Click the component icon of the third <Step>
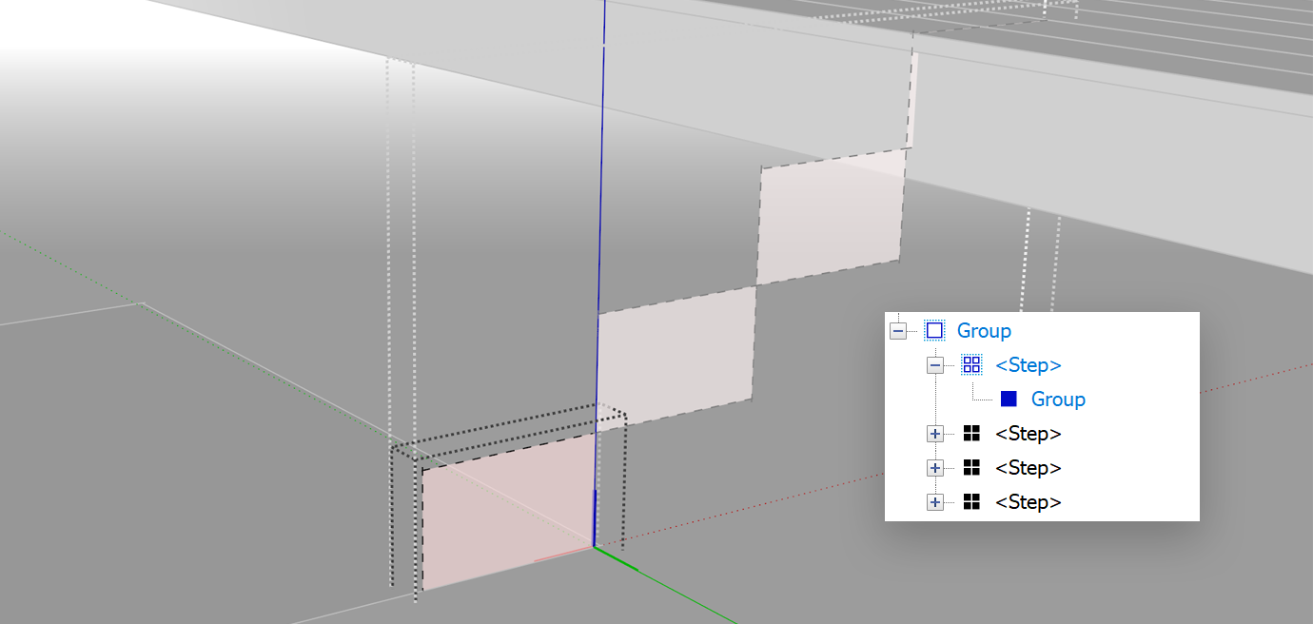Viewport: 1313px width, 624px height. 972,467
